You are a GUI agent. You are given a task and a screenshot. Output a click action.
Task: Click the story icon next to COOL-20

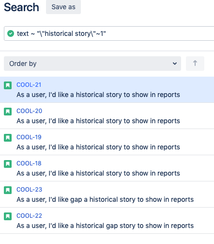click(8, 112)
